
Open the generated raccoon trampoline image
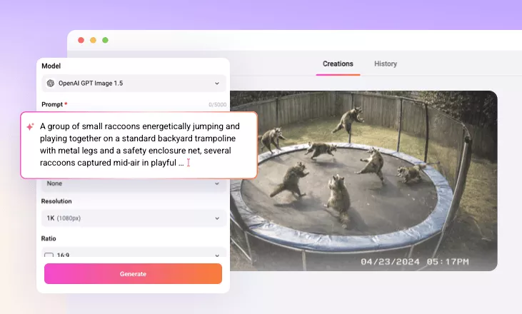click(364, 181)
